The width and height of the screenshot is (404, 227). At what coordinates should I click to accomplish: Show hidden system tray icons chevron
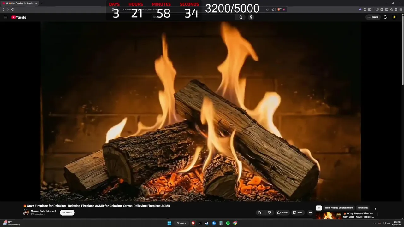point(375,223)
